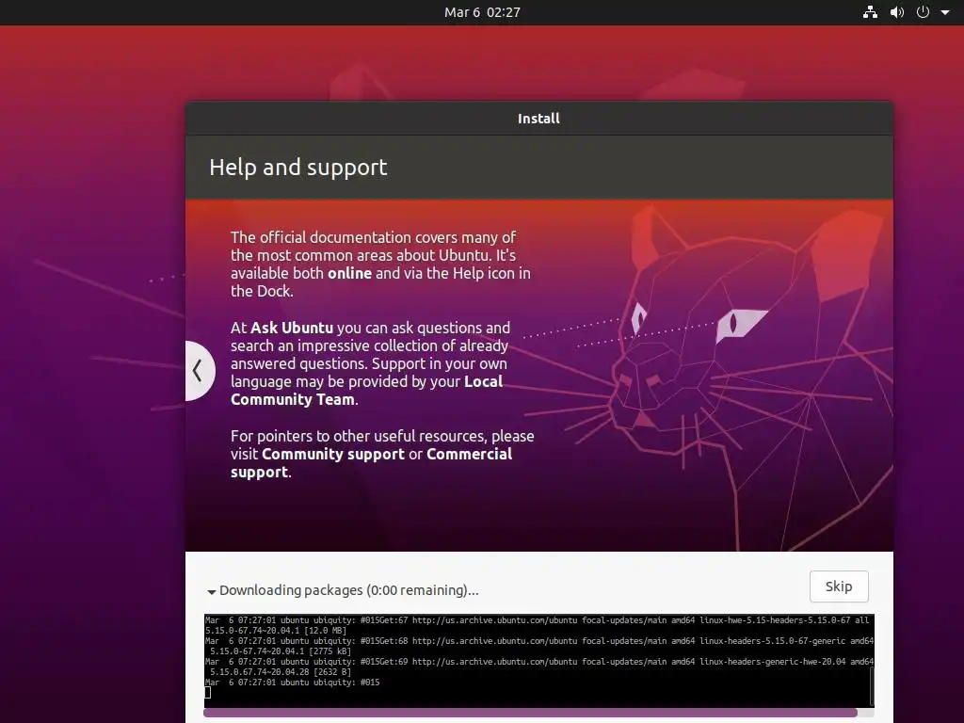Collapse the Downloading packages details triangle
The width and height of the screenshot is (964, 723).
212,591
